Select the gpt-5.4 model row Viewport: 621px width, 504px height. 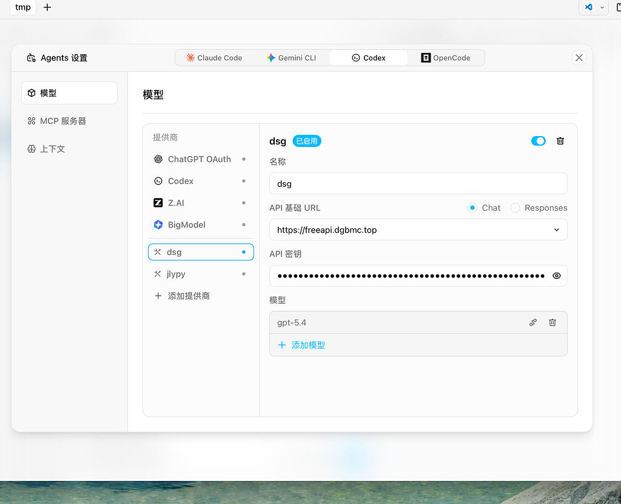pos(418,322)
